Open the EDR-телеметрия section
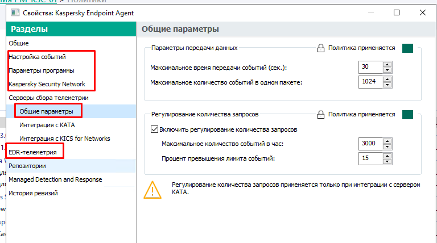 (32, 152)
